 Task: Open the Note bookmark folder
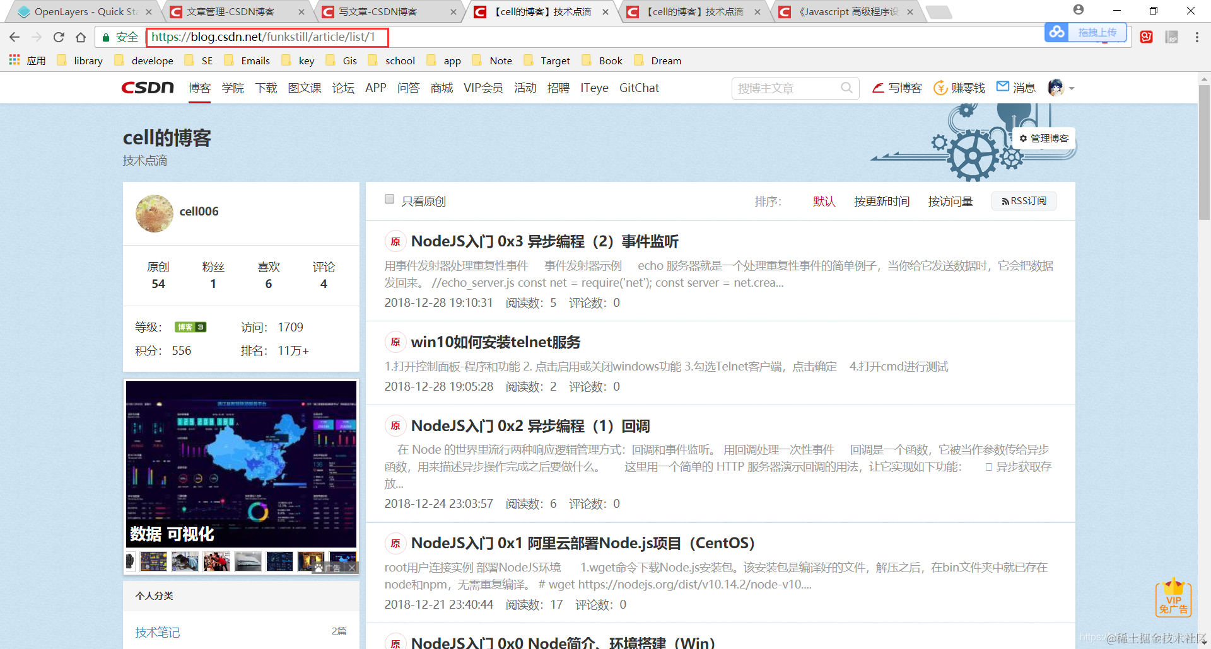[493, 60]
